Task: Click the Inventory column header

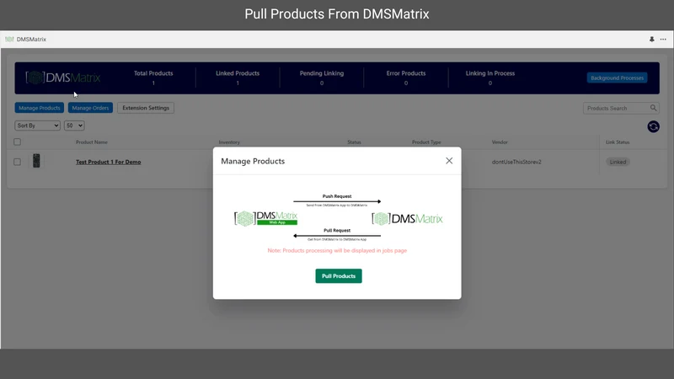Action: point(229,142)
